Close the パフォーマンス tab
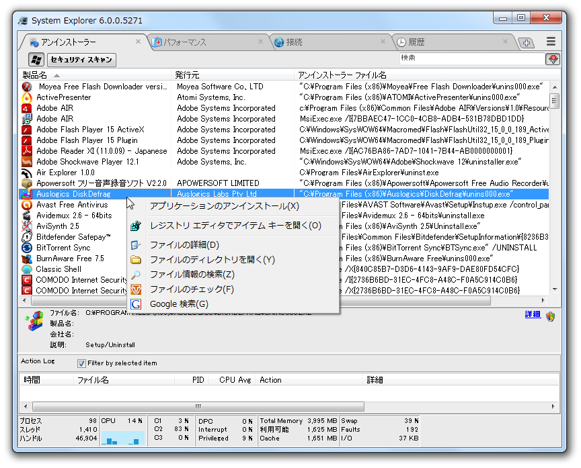 point(260,42)
